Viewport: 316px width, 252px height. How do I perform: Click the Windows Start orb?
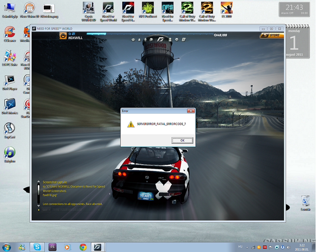tap(7, 247)
